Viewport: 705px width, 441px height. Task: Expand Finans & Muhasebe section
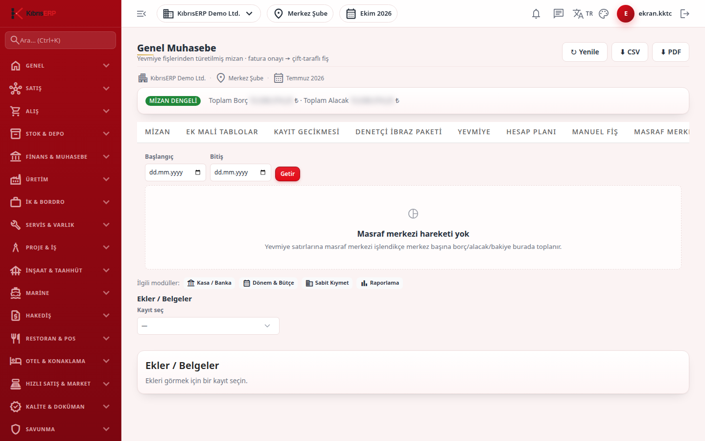(x=61, y=157)
